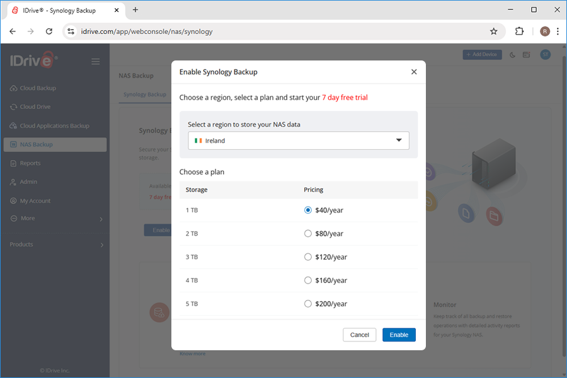Click the Cloud Applications Backup icon
Image resolution: width=567 pixels, height=378 pixels.
point(13,126)
